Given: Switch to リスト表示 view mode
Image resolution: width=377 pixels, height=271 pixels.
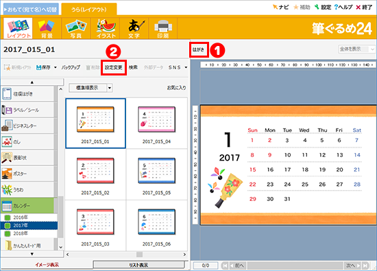Looking at the screenshot, I should click(x=138, y=265).
